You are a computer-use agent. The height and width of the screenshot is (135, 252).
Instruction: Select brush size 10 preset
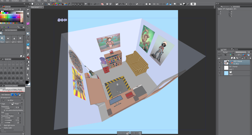pyautogui.click(x=17, y=73)
